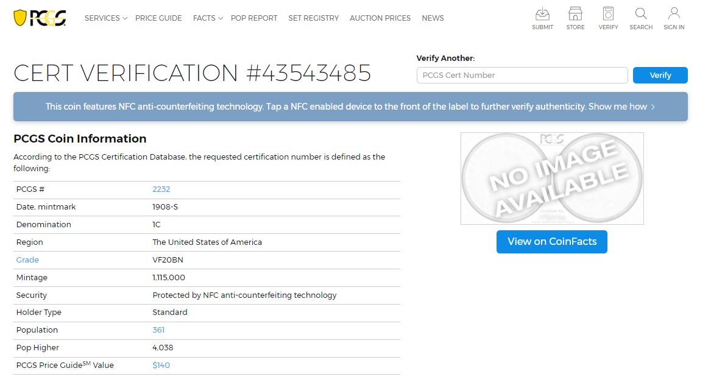Click the $140 price guide value
The image size is (711, 385).
coord(161,366)
